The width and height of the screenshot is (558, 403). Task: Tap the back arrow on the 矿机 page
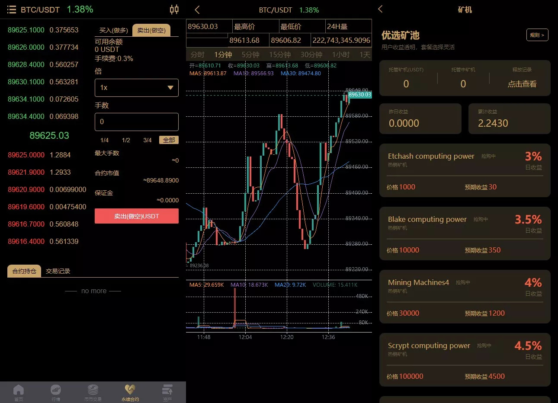[x=381, y=10]
